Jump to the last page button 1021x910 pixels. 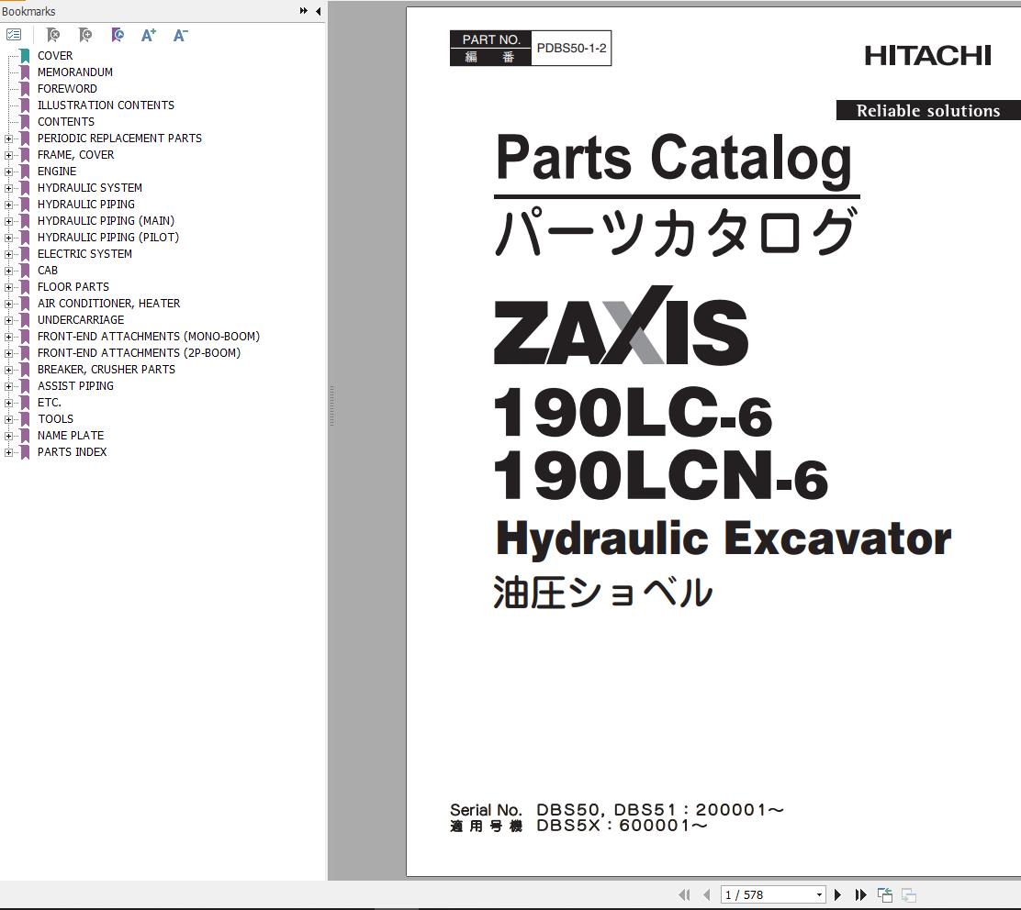[x=860, y=894]
